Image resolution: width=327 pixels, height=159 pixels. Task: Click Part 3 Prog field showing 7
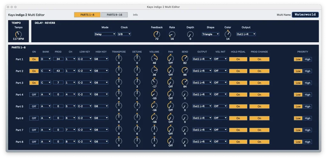pos(58,82)
